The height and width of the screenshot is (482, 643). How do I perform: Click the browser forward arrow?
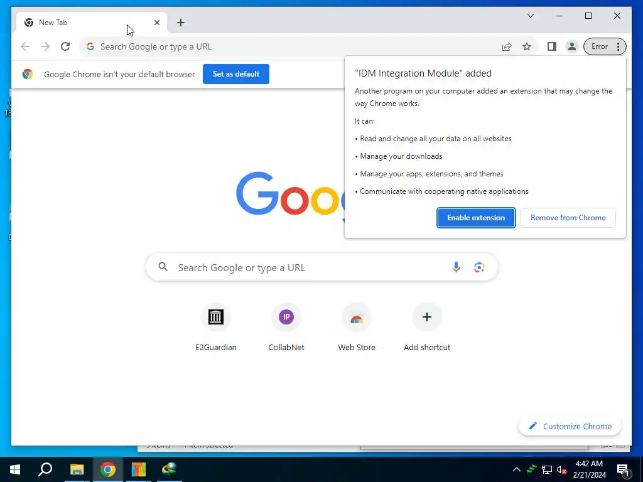point(45,46)
